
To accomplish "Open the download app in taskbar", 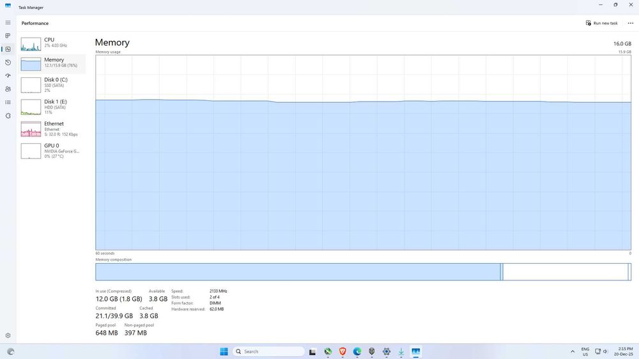I will [x=401, y=351].
